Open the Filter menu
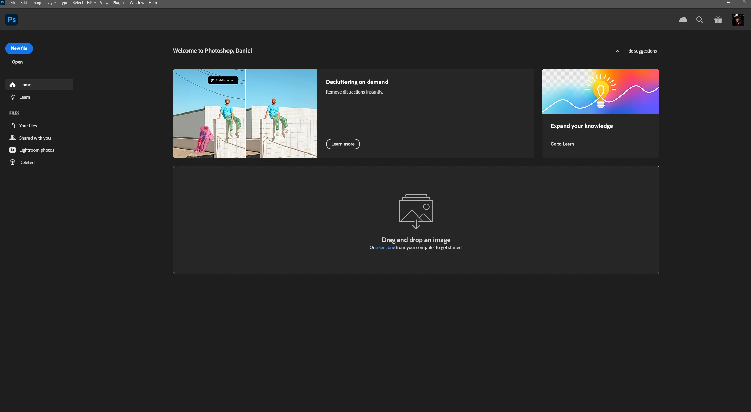Image resolution: width=751 pixels, height=412 pixels. (91, 3)
